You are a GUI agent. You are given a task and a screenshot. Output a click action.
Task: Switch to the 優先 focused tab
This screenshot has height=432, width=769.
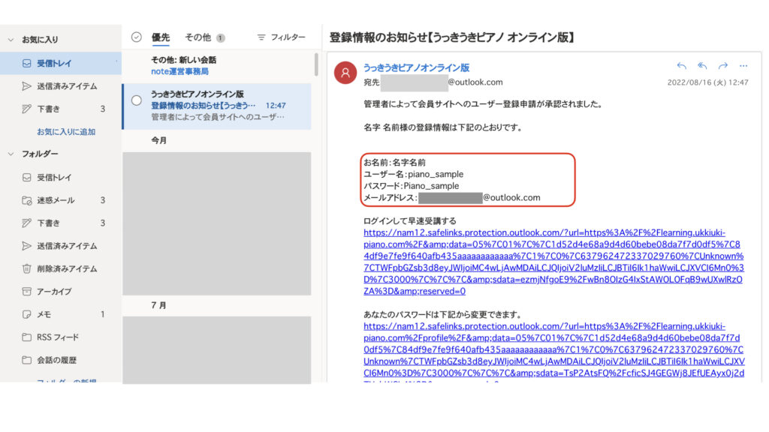click(161, 37)
